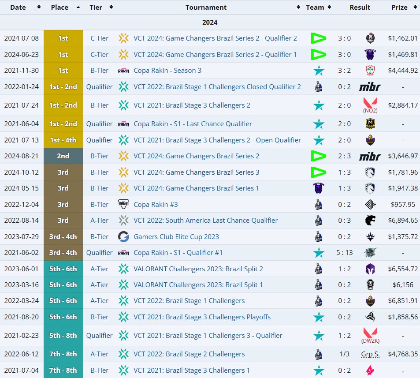
Task: Open VCT 2024 Game Changers Brazil Series 2 link (B-Tier)
Action: (x=197, y=156)
